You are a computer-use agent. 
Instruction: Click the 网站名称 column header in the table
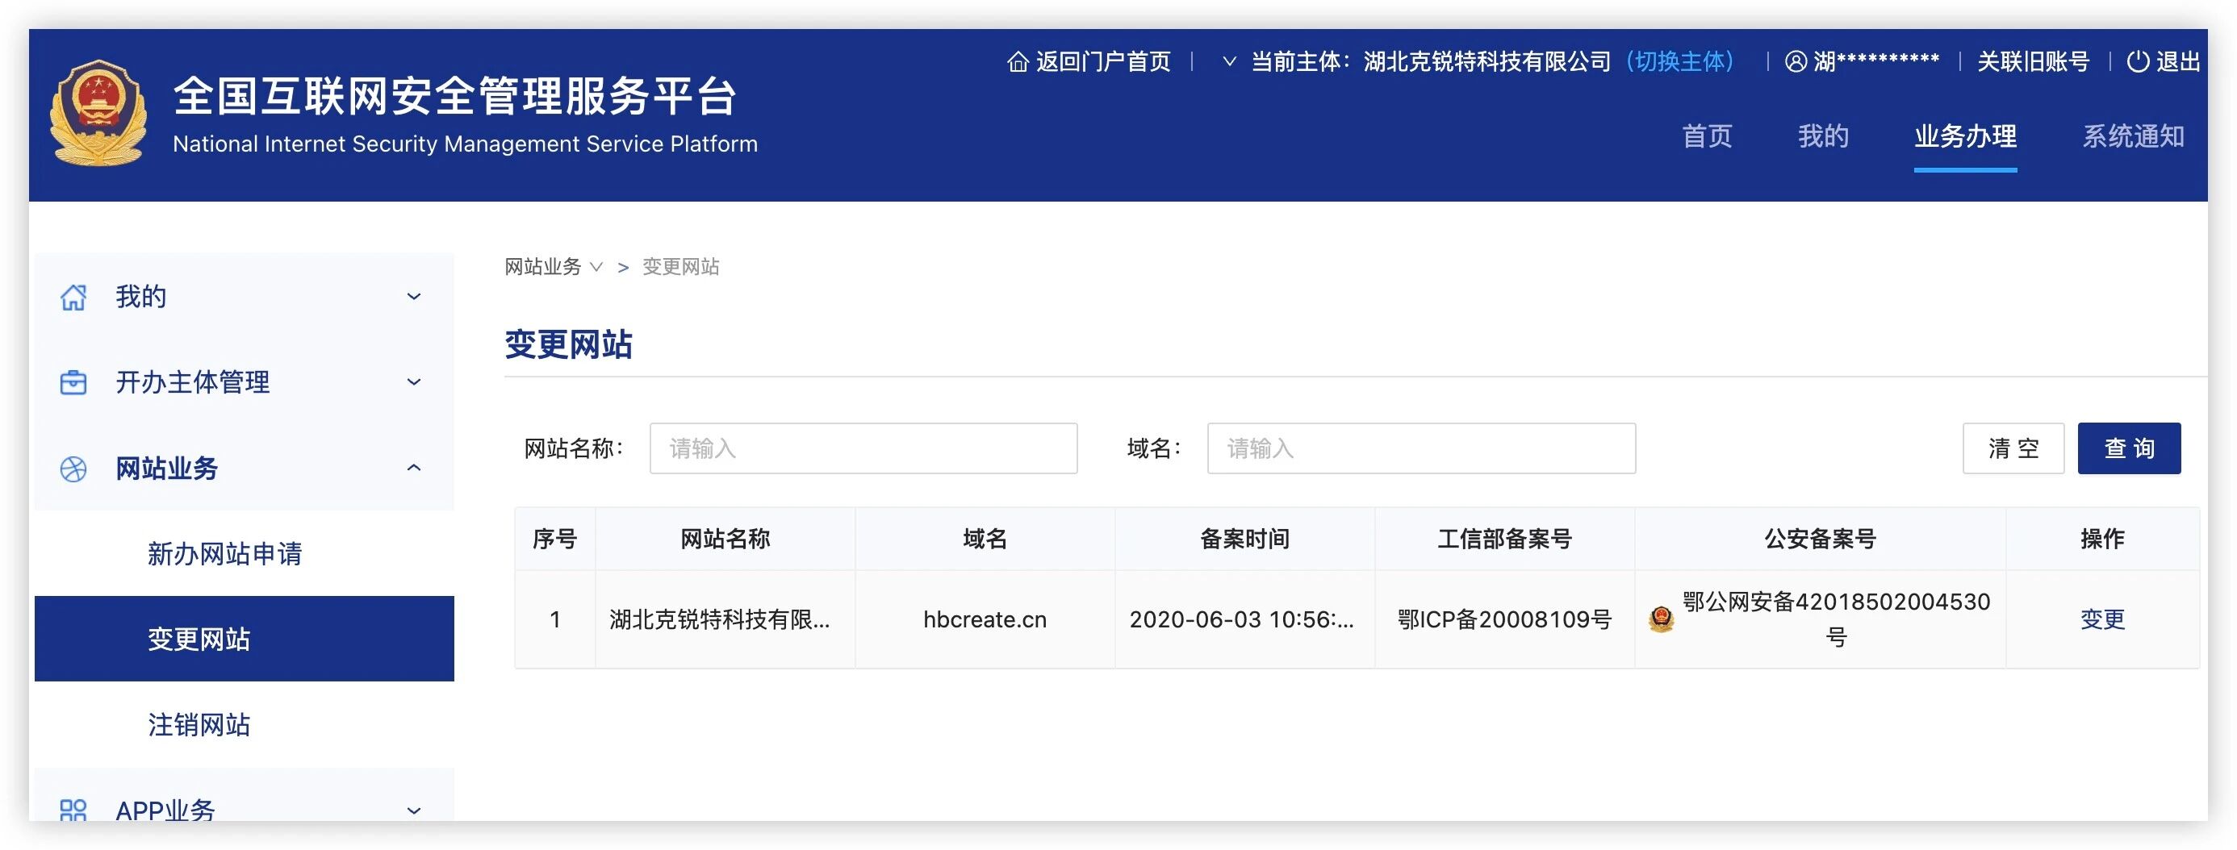[x=725, y=538]
